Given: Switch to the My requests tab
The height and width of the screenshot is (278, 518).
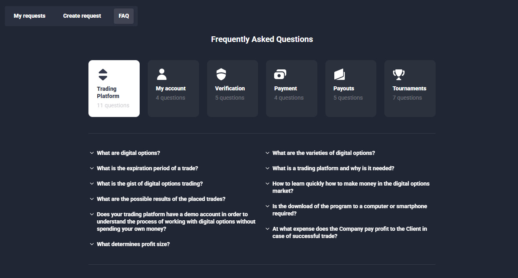Looking at the screenshot, I should pos(29,16).
